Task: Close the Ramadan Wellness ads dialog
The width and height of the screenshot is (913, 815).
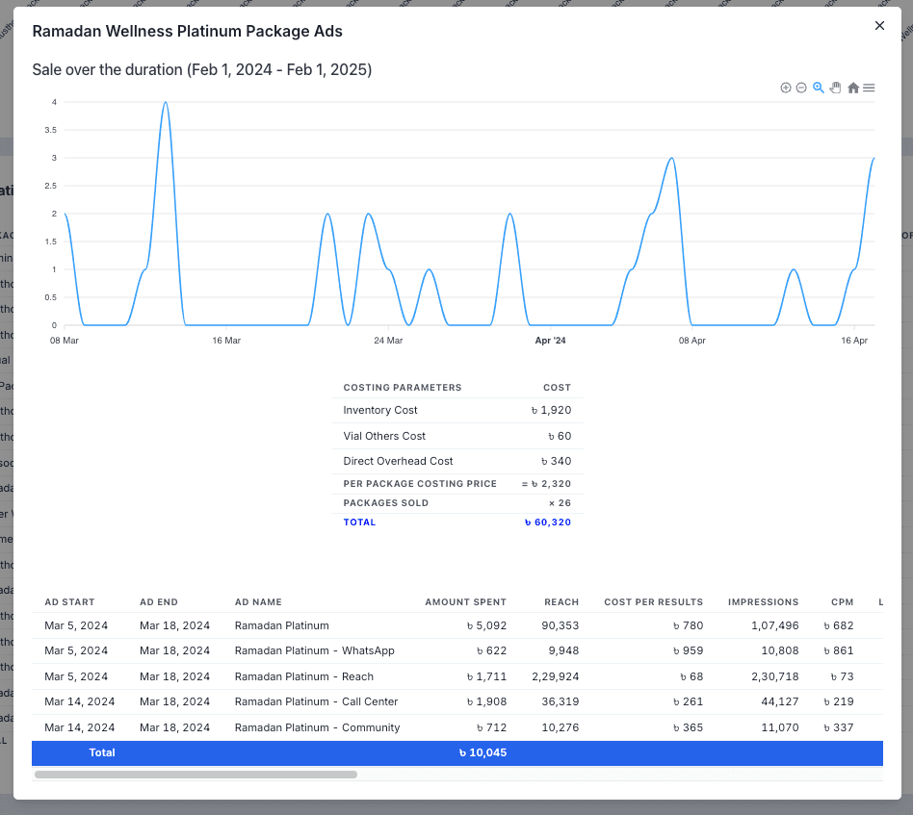Action: pos(879,26)
